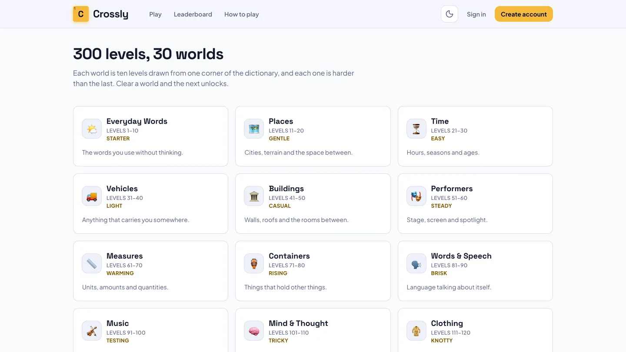Click the Buildings classical column icon
This screenshot has width=626, height=352.
click(254, 196)
